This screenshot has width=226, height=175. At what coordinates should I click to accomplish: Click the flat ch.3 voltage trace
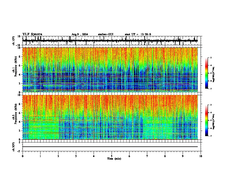coord(110,147)
